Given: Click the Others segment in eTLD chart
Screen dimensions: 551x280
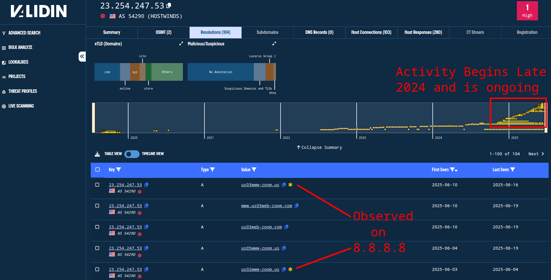Looking at the screenshot, I should (x=167, y=72).
